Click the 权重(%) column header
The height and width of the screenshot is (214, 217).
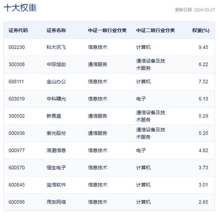(x=201, y=30)
